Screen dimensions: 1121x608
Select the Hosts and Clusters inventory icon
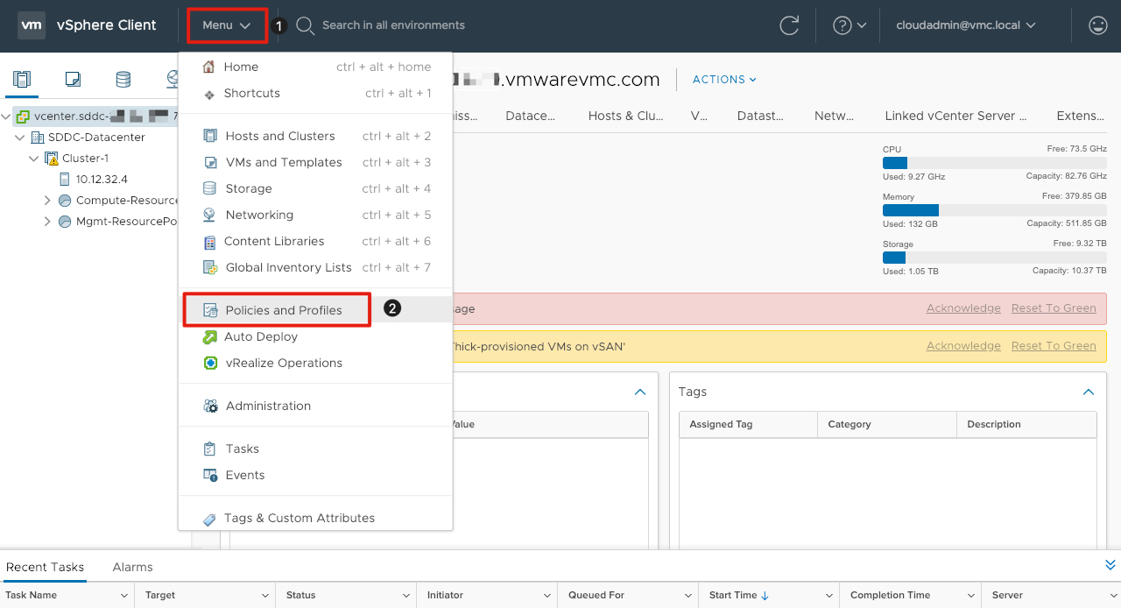pyautogui.click(x=22, y=80)
